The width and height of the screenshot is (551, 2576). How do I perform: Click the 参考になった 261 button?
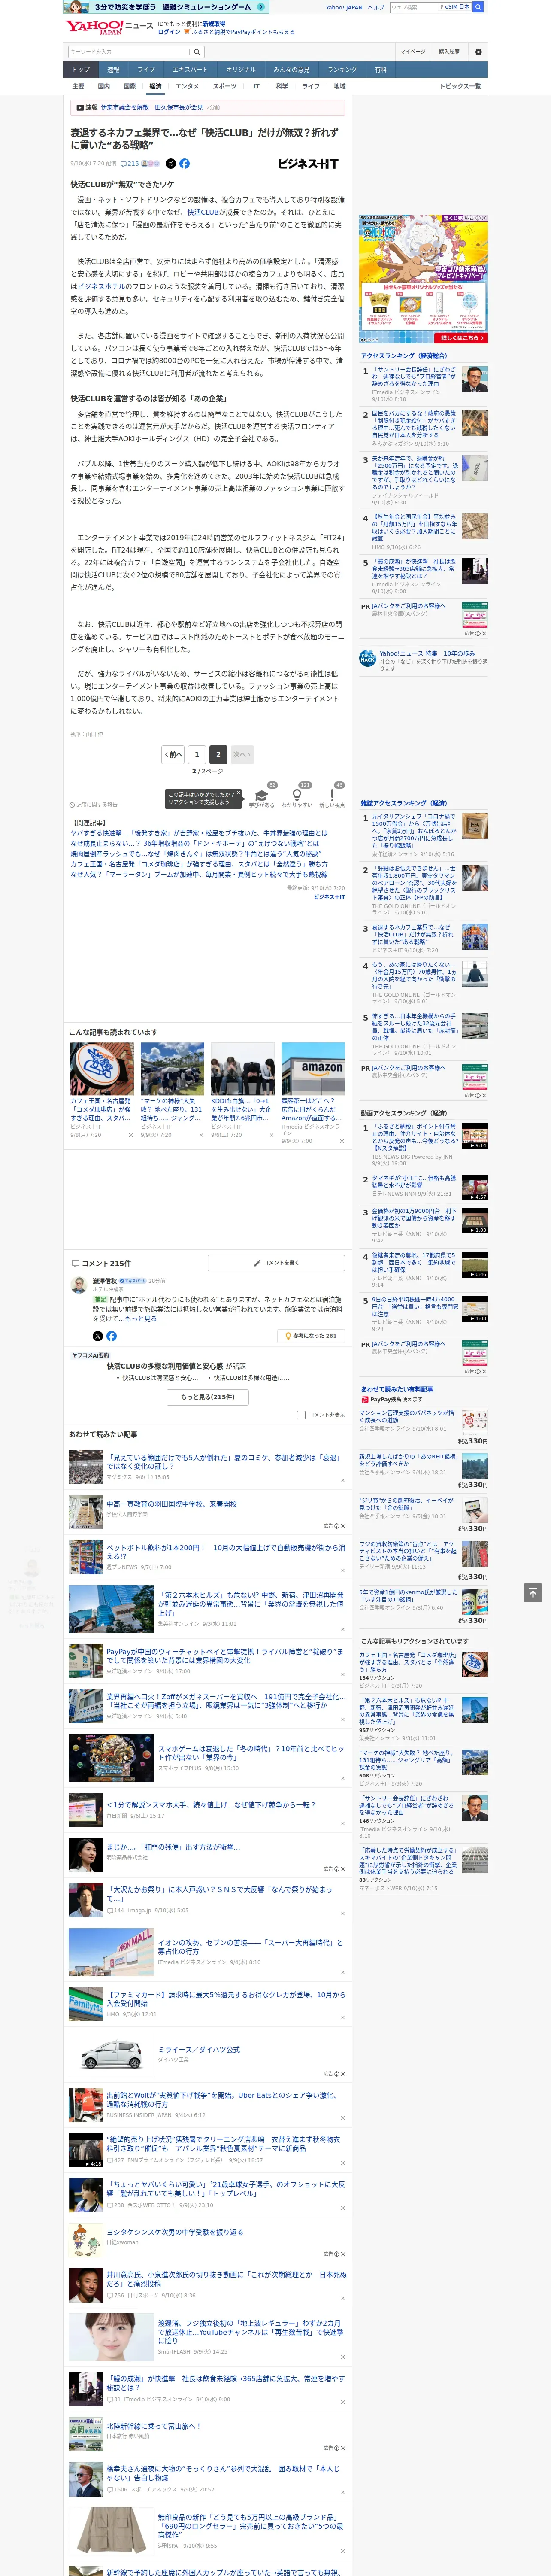click(312, 1336)
